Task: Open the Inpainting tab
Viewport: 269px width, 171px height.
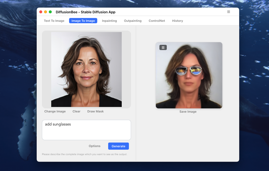Action: (109, 20)
